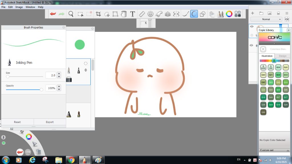Image resolution: width=292 pixels, height=164 pixels.
Task: Click the green Redo arrow in top toolbar
Action: (x=62, y=14)
